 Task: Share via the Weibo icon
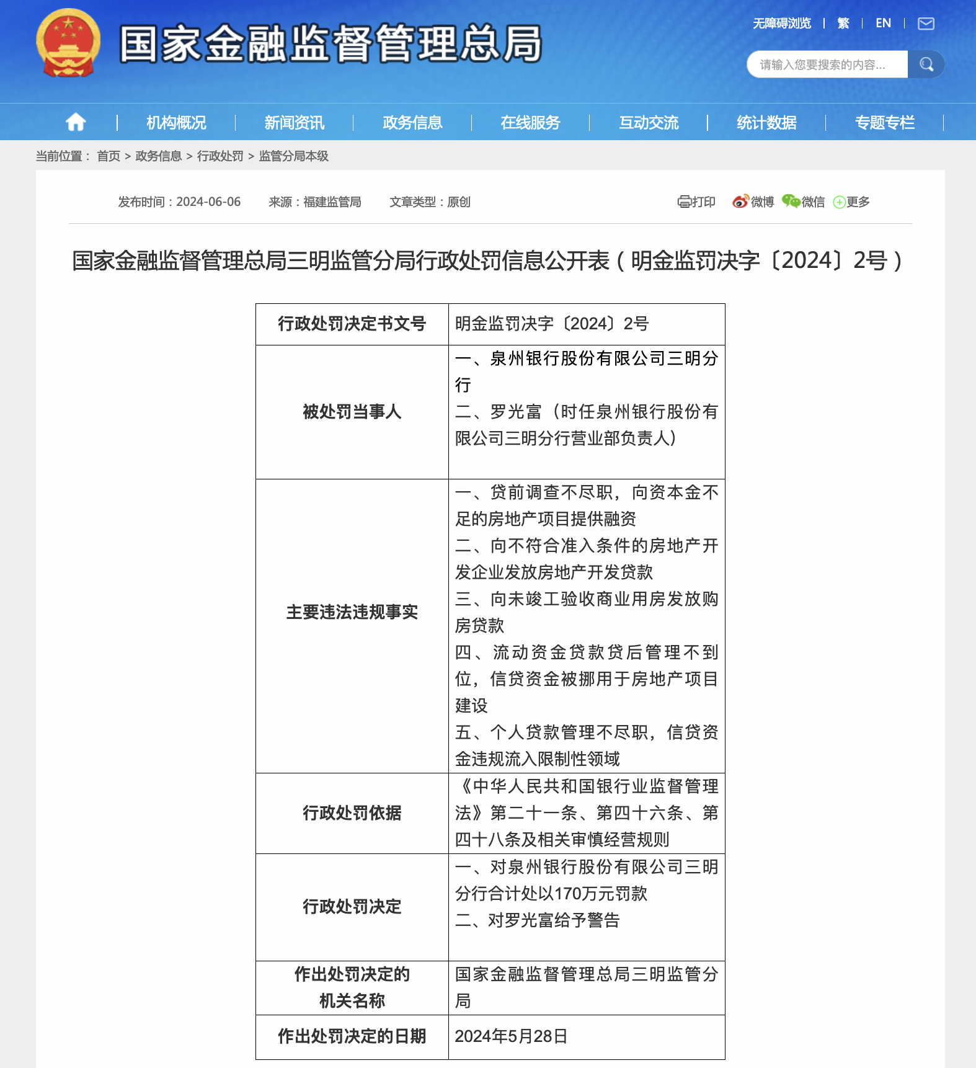click(x=740, y=202)
